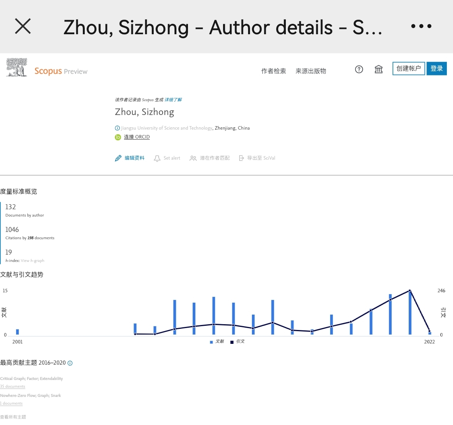Click the 导出至 SciVal export icon

(x=242, y=158)
